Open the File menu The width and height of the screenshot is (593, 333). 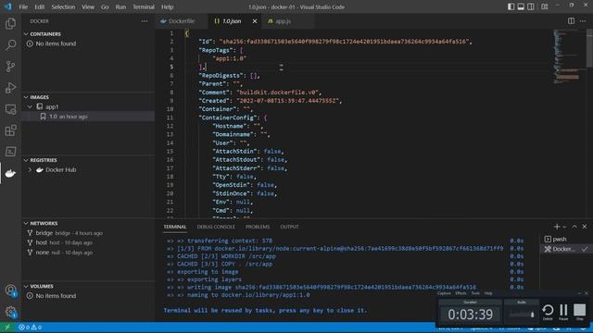tap(23, 6)
